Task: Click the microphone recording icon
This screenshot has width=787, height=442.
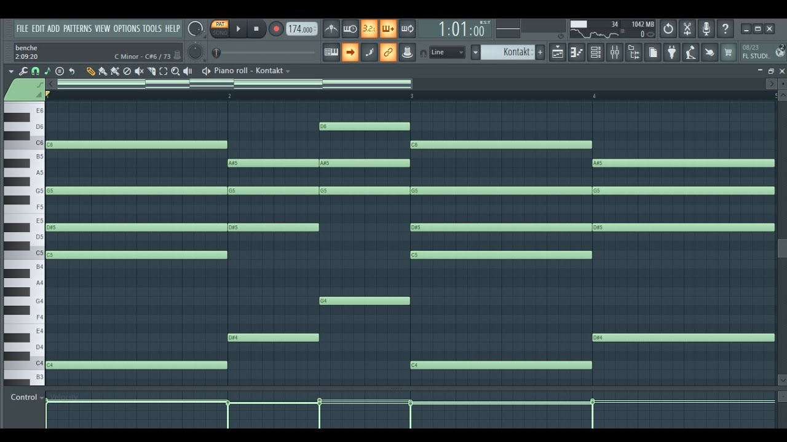Action: pyautogui.click(x=706, y=28)
